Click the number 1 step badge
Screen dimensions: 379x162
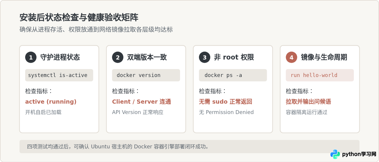coord(31,57)
